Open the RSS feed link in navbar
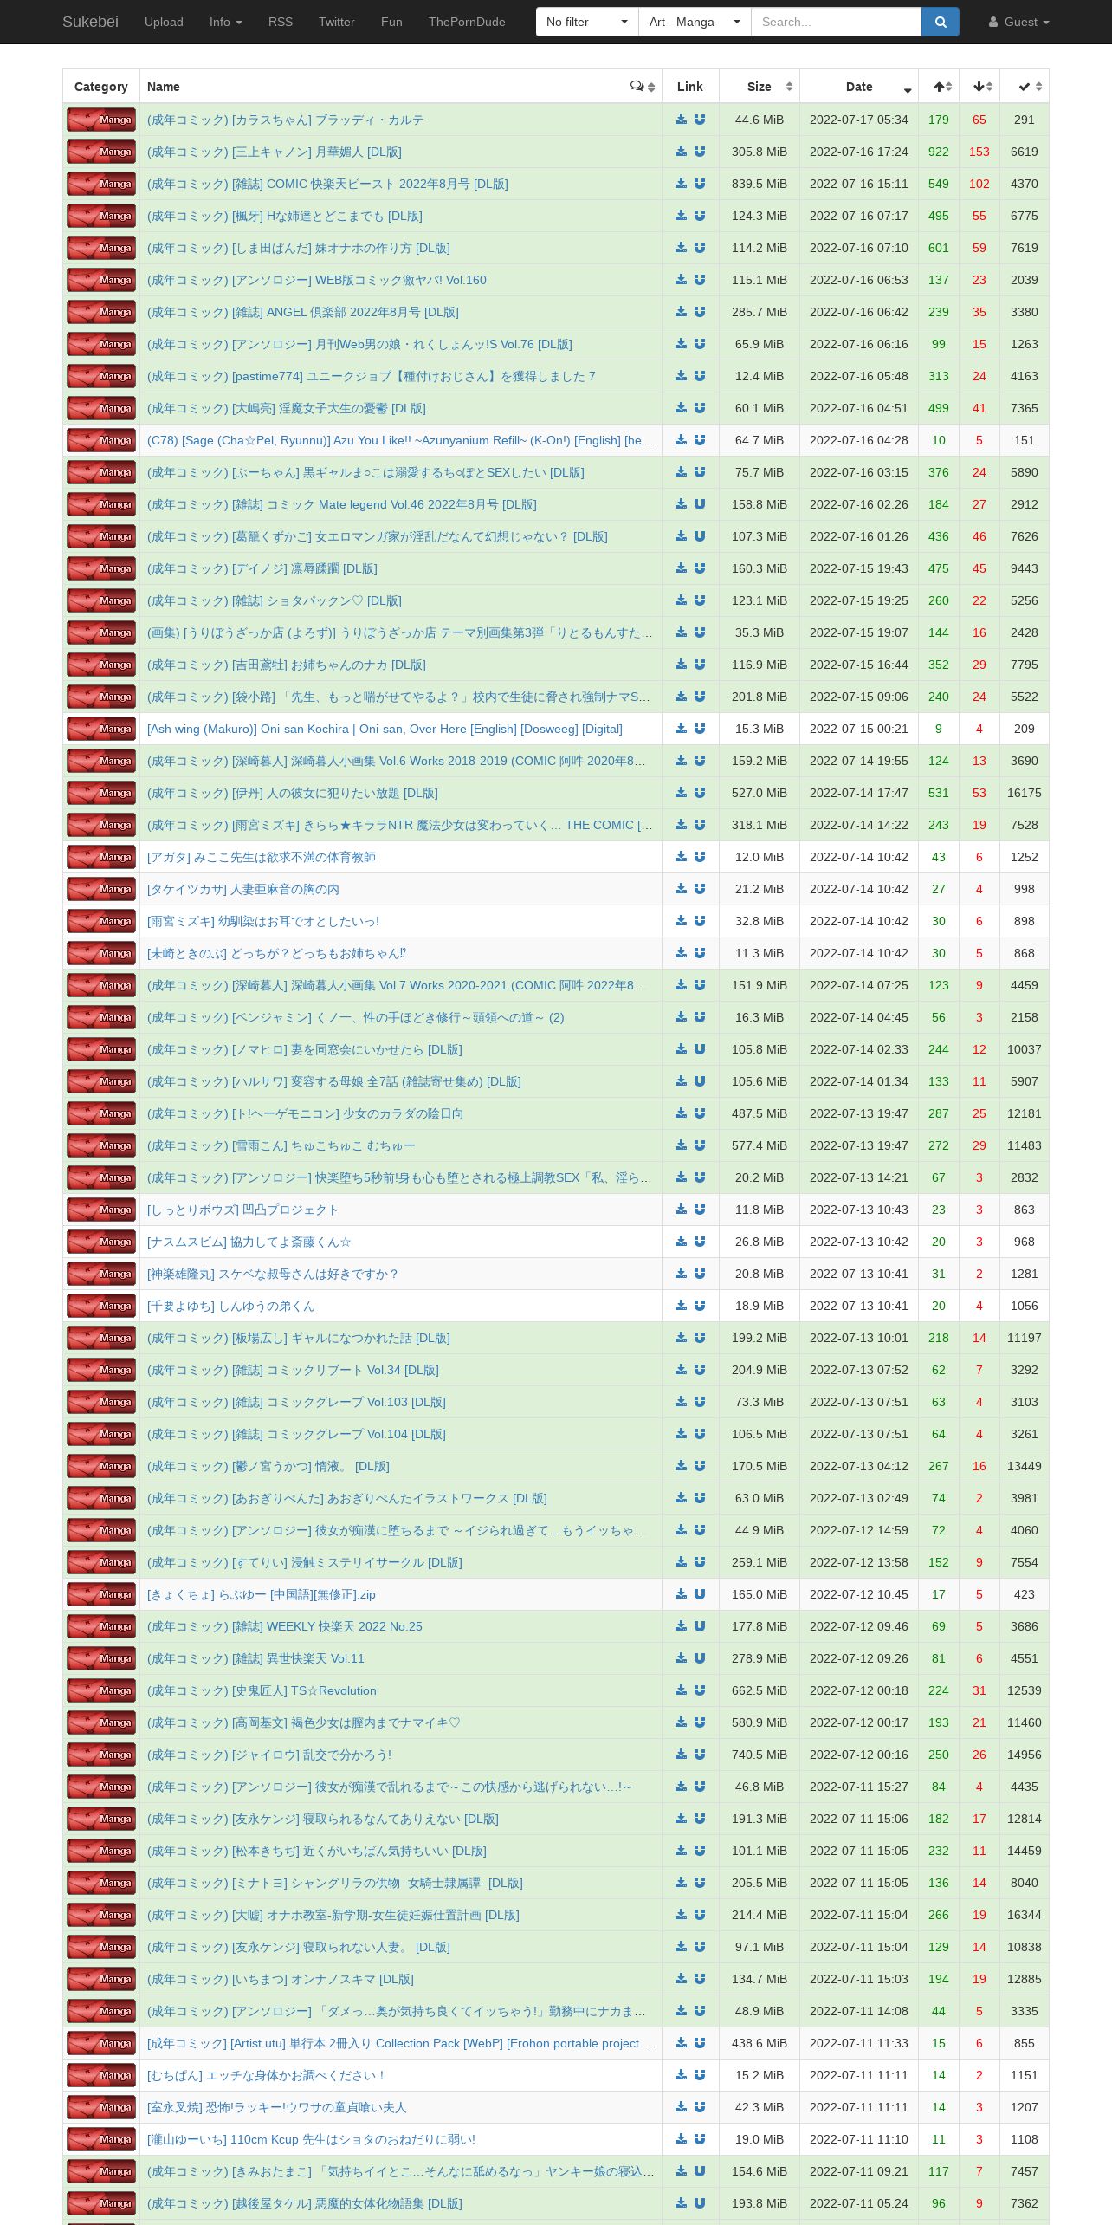The width and height of the screenshot is (1112, 2225). coord(281,22)
